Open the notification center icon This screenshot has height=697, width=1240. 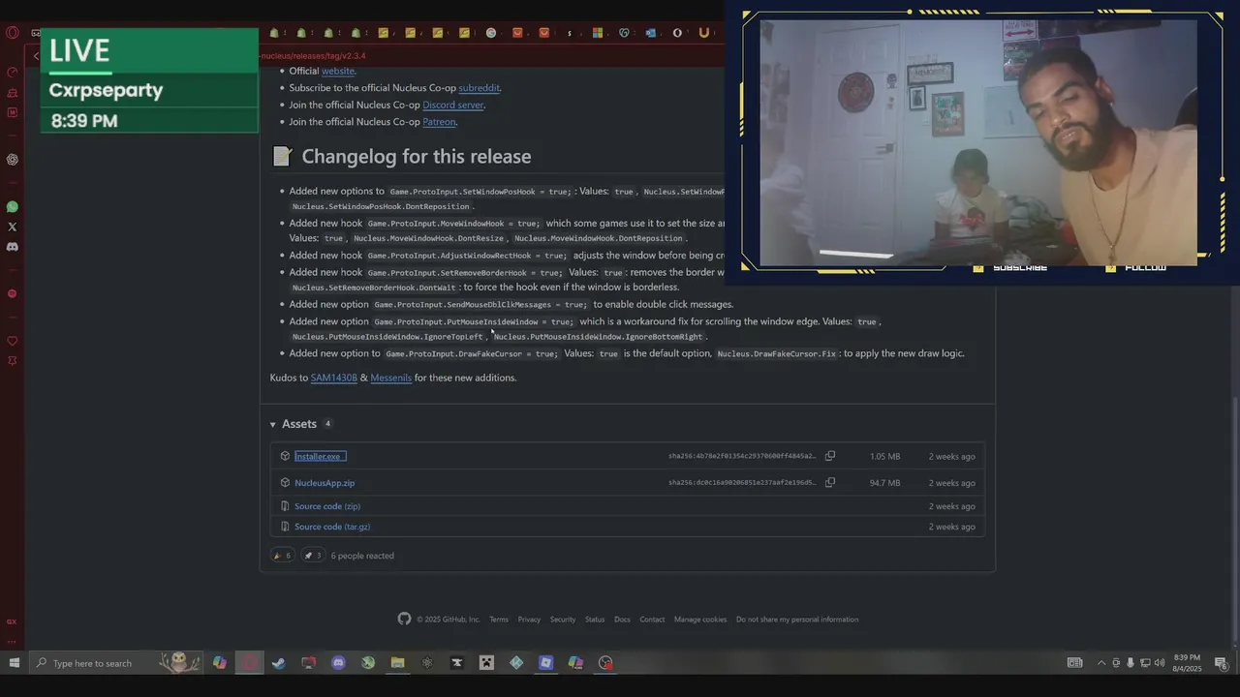[1222, 663]
